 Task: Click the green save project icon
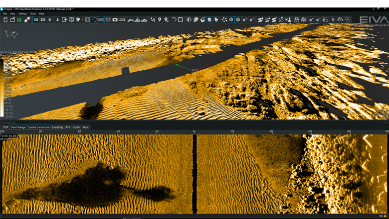(x=19, y=20)
